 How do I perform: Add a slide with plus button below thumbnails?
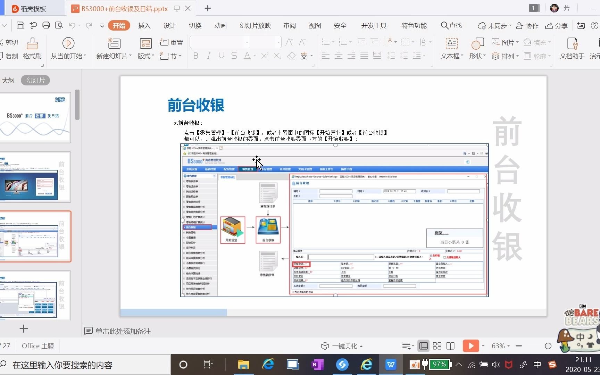[24, 328]
